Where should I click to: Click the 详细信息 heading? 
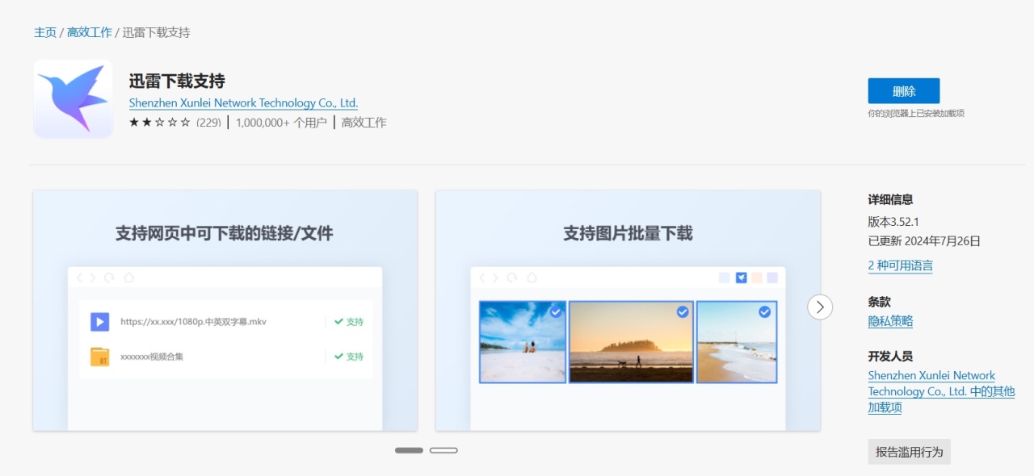tap(890, 200)
